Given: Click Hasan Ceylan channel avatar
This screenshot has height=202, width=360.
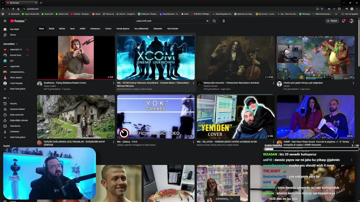Looking at the screenshot, I should (40, 84).
